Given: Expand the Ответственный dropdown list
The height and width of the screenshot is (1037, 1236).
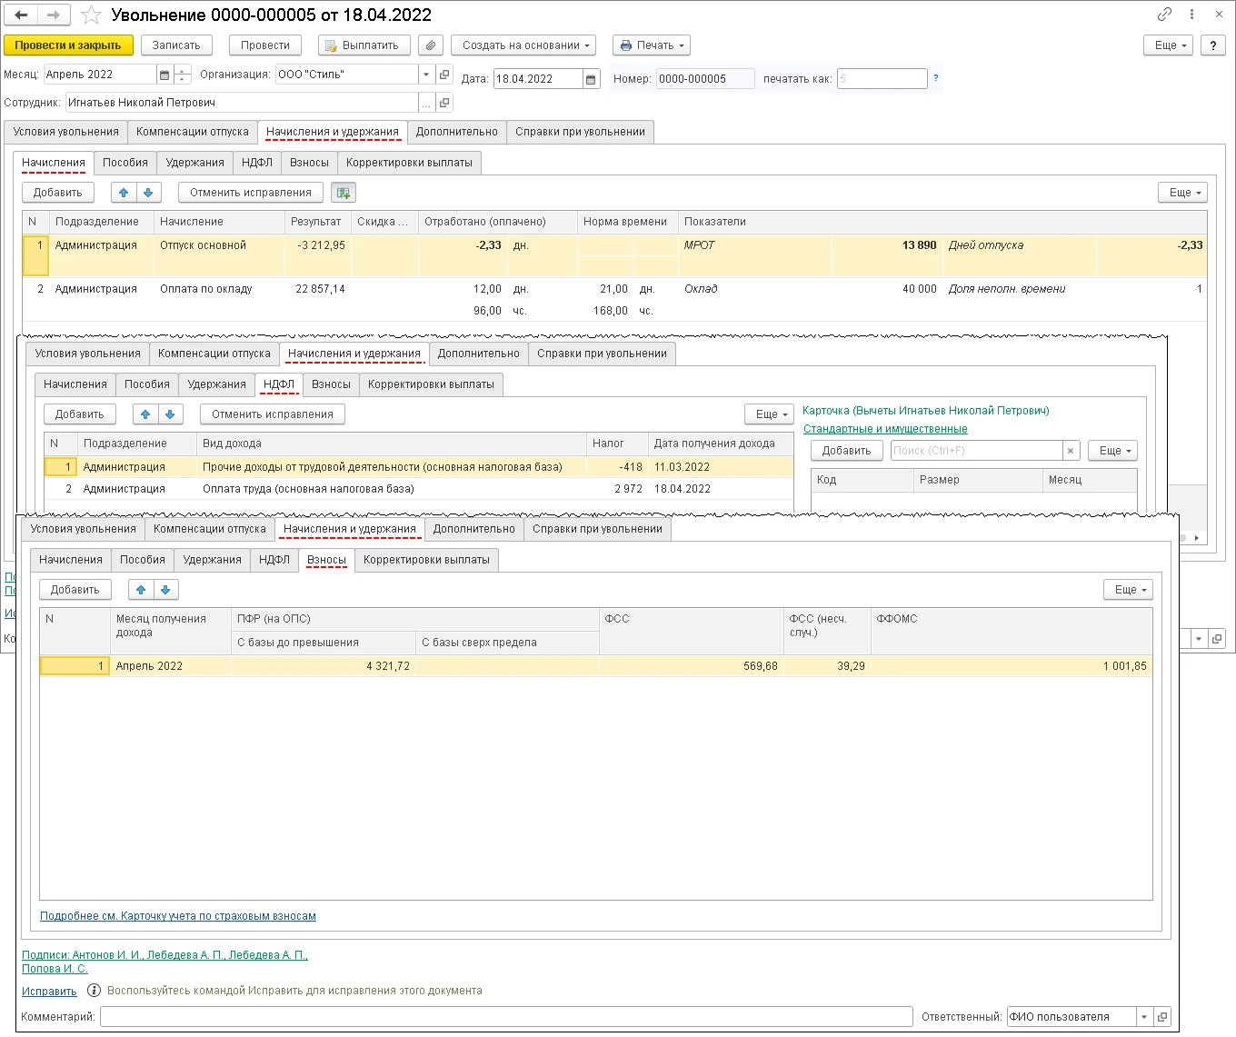Looking at the screenshot, I should (1144, 1017).
